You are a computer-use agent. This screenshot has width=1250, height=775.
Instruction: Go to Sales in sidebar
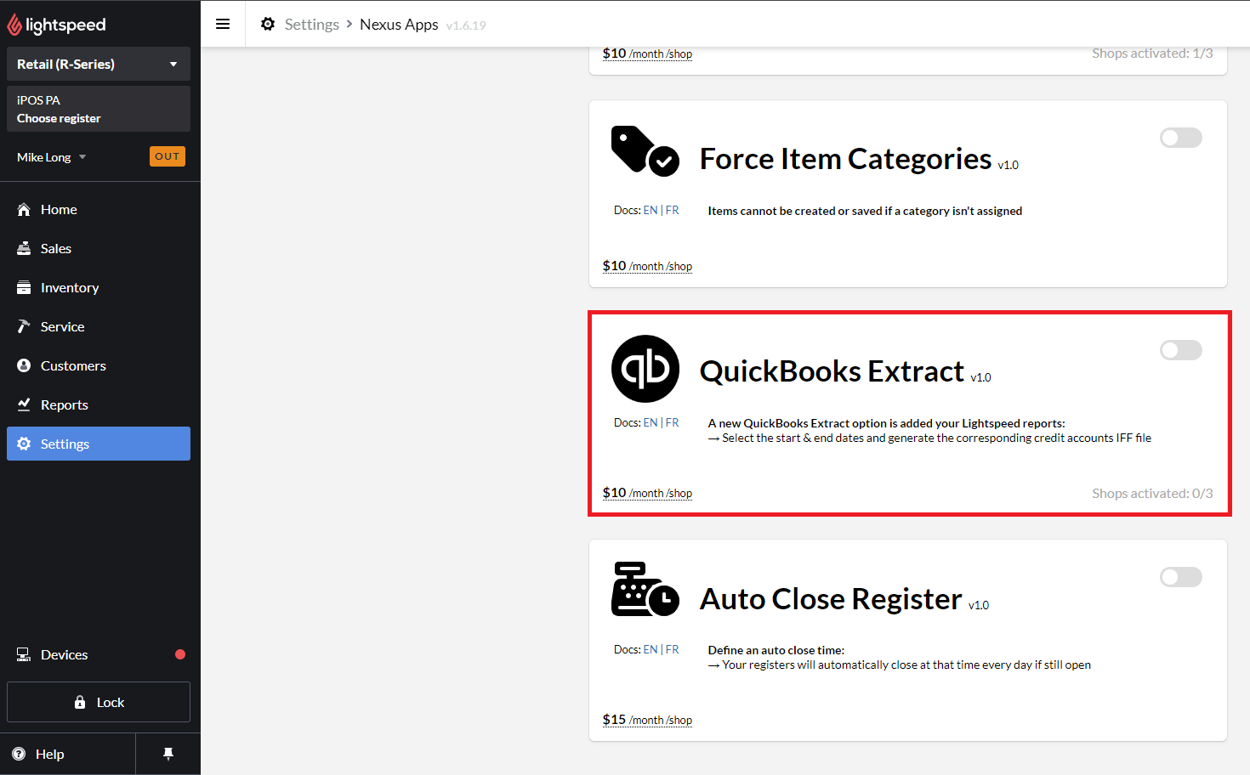[x=99, y=248]
